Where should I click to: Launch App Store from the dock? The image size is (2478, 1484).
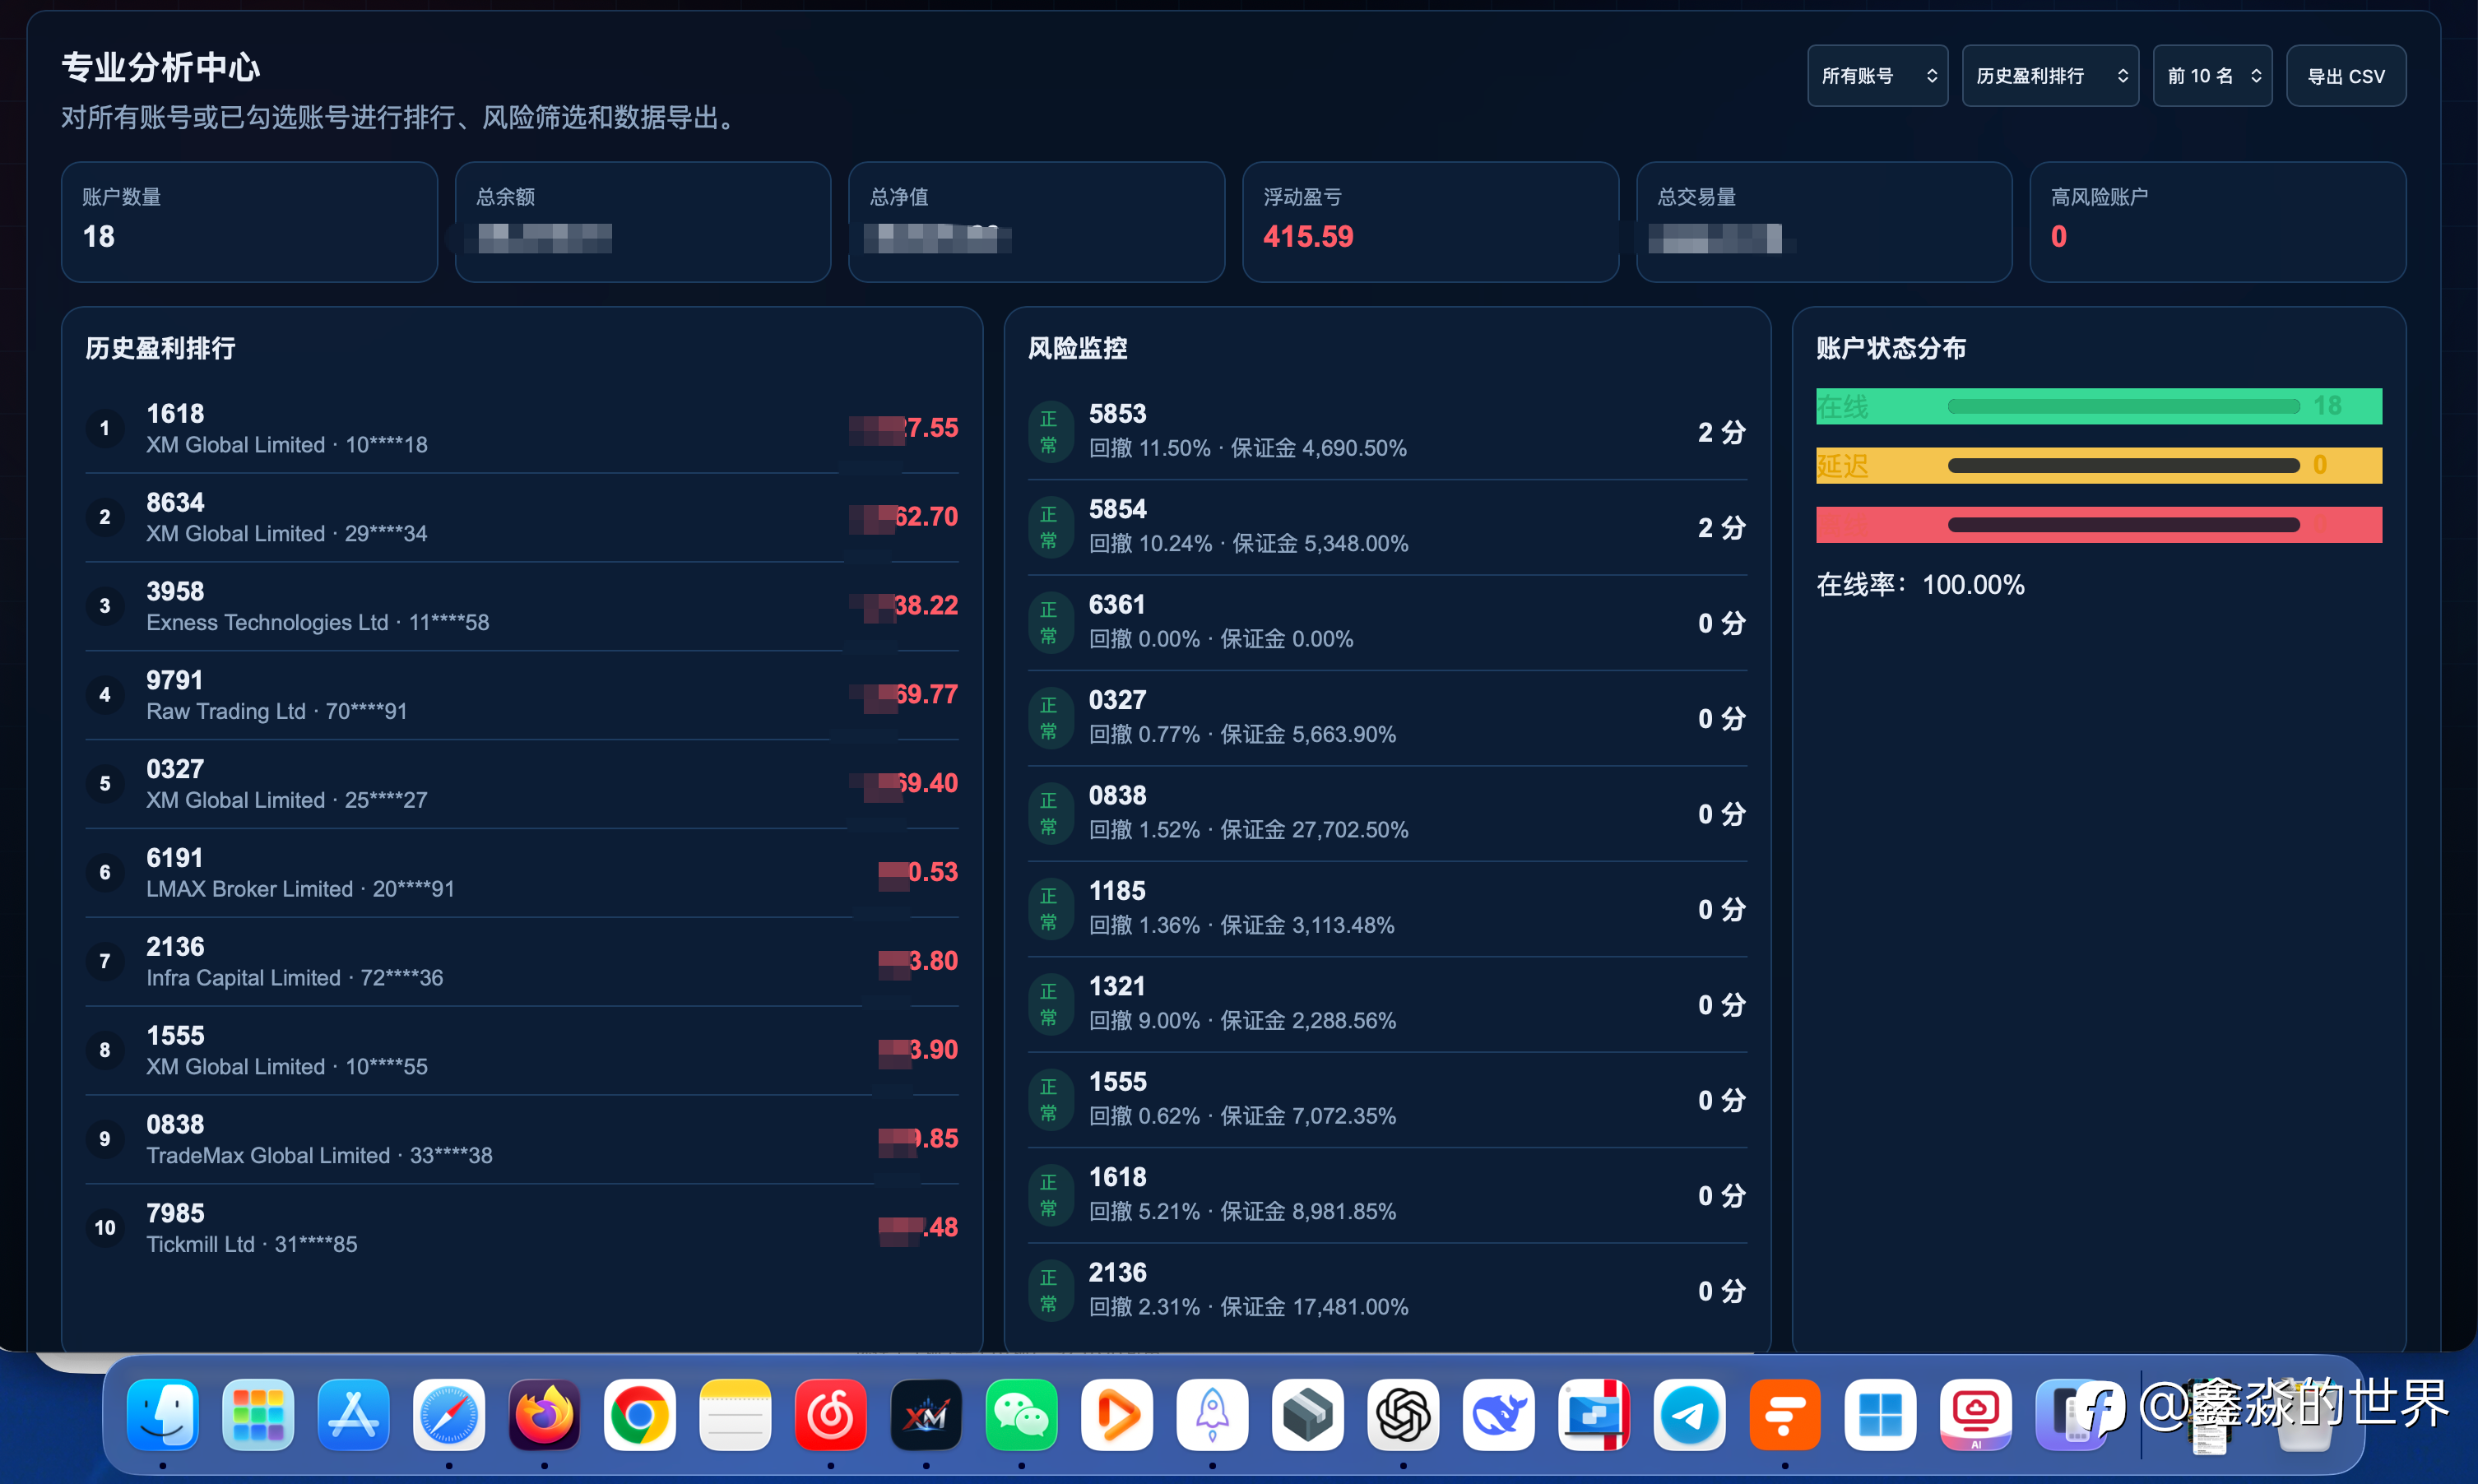coord(353,1414)
